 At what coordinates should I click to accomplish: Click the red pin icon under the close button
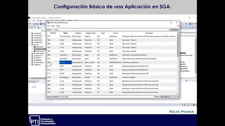(x=178, y=26)
